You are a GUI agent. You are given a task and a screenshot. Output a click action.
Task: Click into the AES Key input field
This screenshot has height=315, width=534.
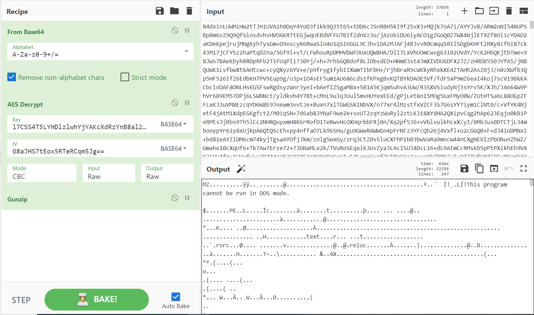[x=80, y=127]
